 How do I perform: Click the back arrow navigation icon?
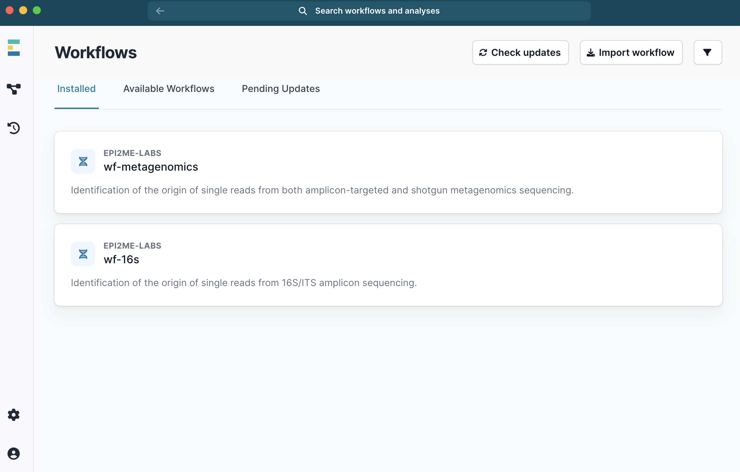(160, 11)
